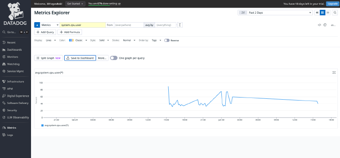
Task: Click the 'Sat 29' x-axis label
Action: [x=75, y=120]
